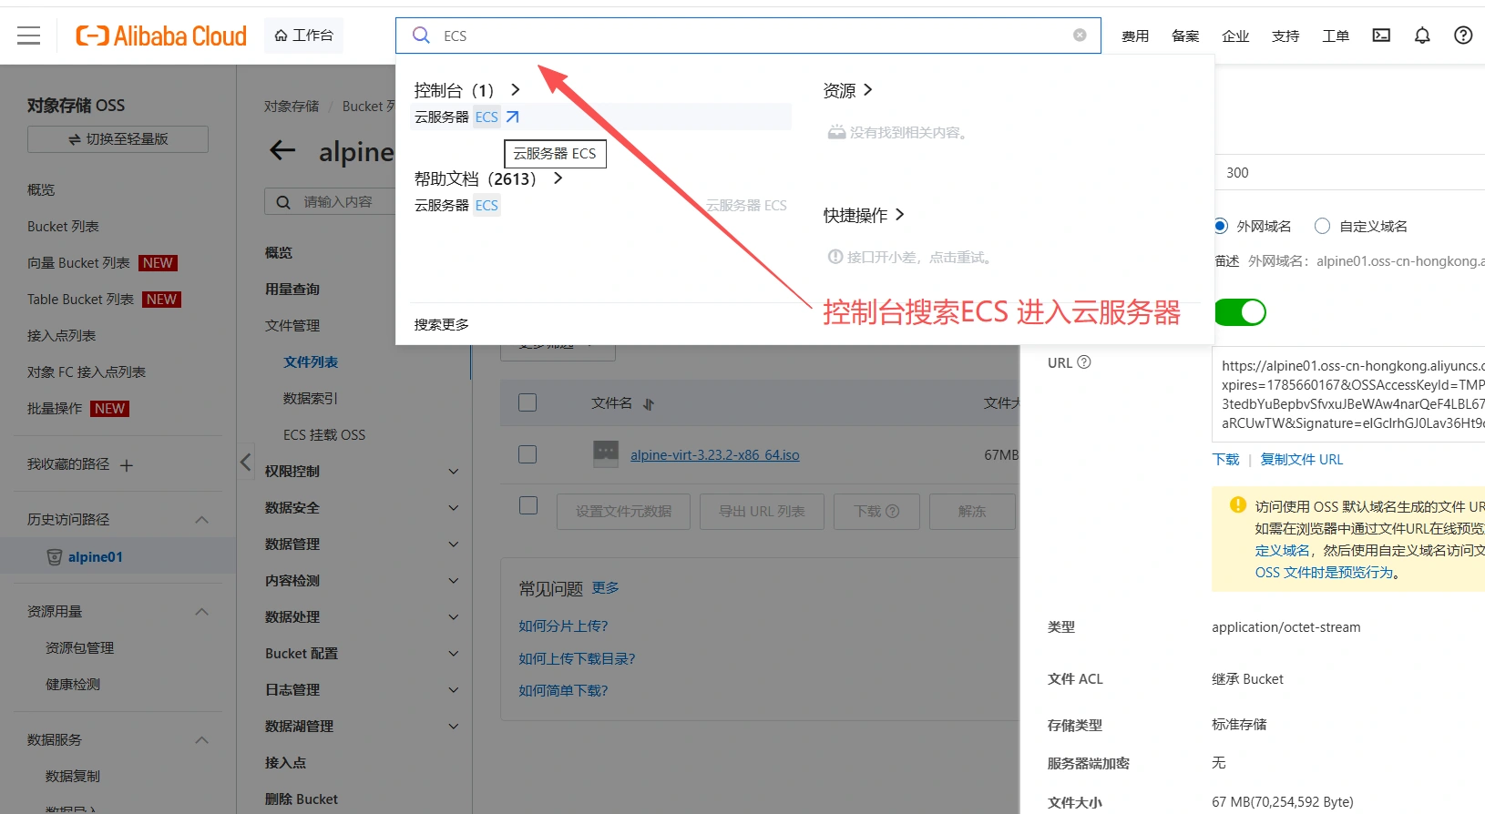1485x814 pixels.
Task: Focus the ECS top search field
Action: click(748, 36)
